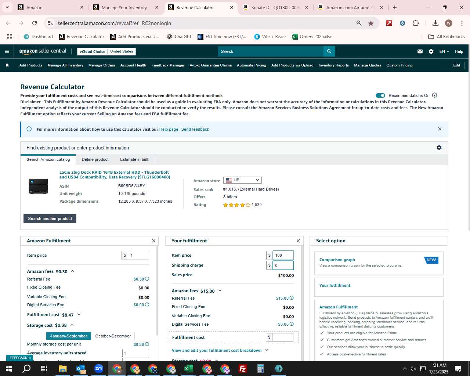Close the Your fulfillment panel
Screen dimensions: 470x376
pyautogui.click(x=298, y=241)
